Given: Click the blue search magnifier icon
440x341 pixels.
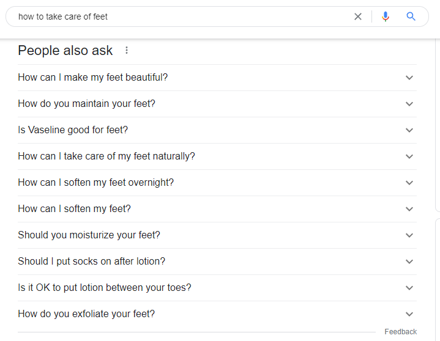Looking at the screenshot, I should click(x=411, y=16).
